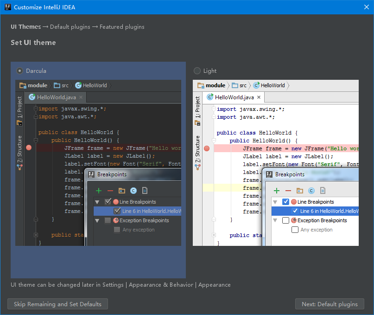
Task: Collapse Line Breakpoints tree in Darcula preview
Action: [97, 202]
